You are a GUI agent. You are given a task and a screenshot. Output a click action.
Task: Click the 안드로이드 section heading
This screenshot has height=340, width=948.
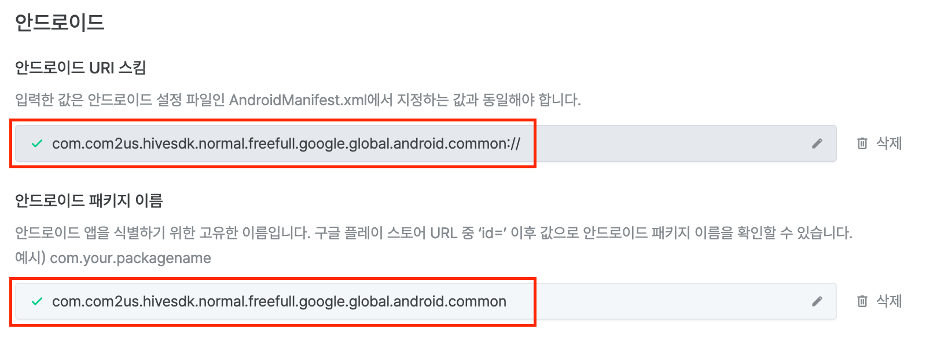click(x=60, y=23)
